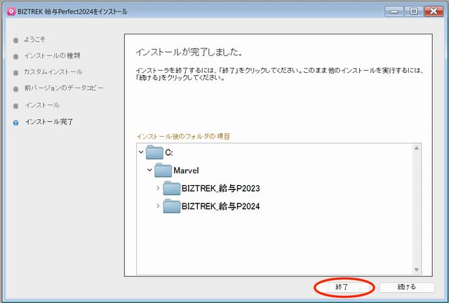Select the BIZTREK_給与P2023 folder icon
This screenshot has height=303, width=449.
click(171, 188)
